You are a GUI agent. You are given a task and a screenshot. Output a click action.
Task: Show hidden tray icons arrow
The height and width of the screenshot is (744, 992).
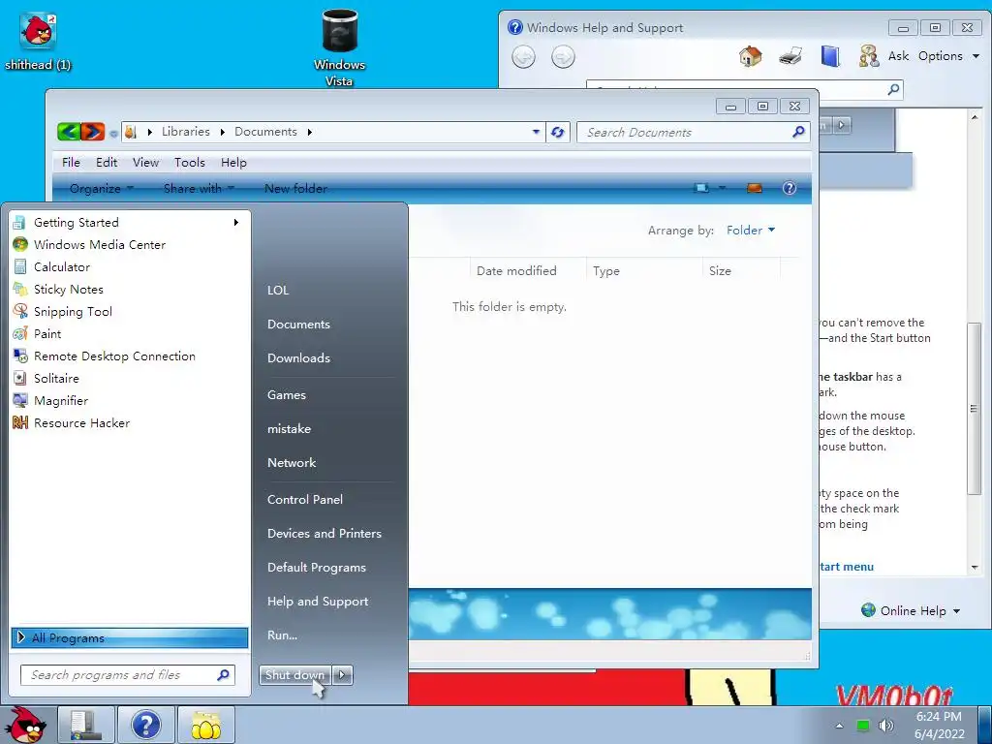click(x=840, y=726)
